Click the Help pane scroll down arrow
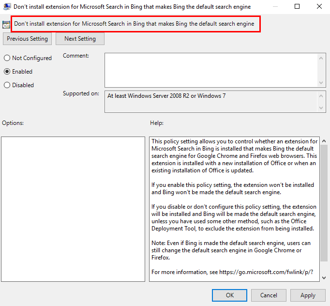This screenshot has height=306, width=330. (324, 278)
